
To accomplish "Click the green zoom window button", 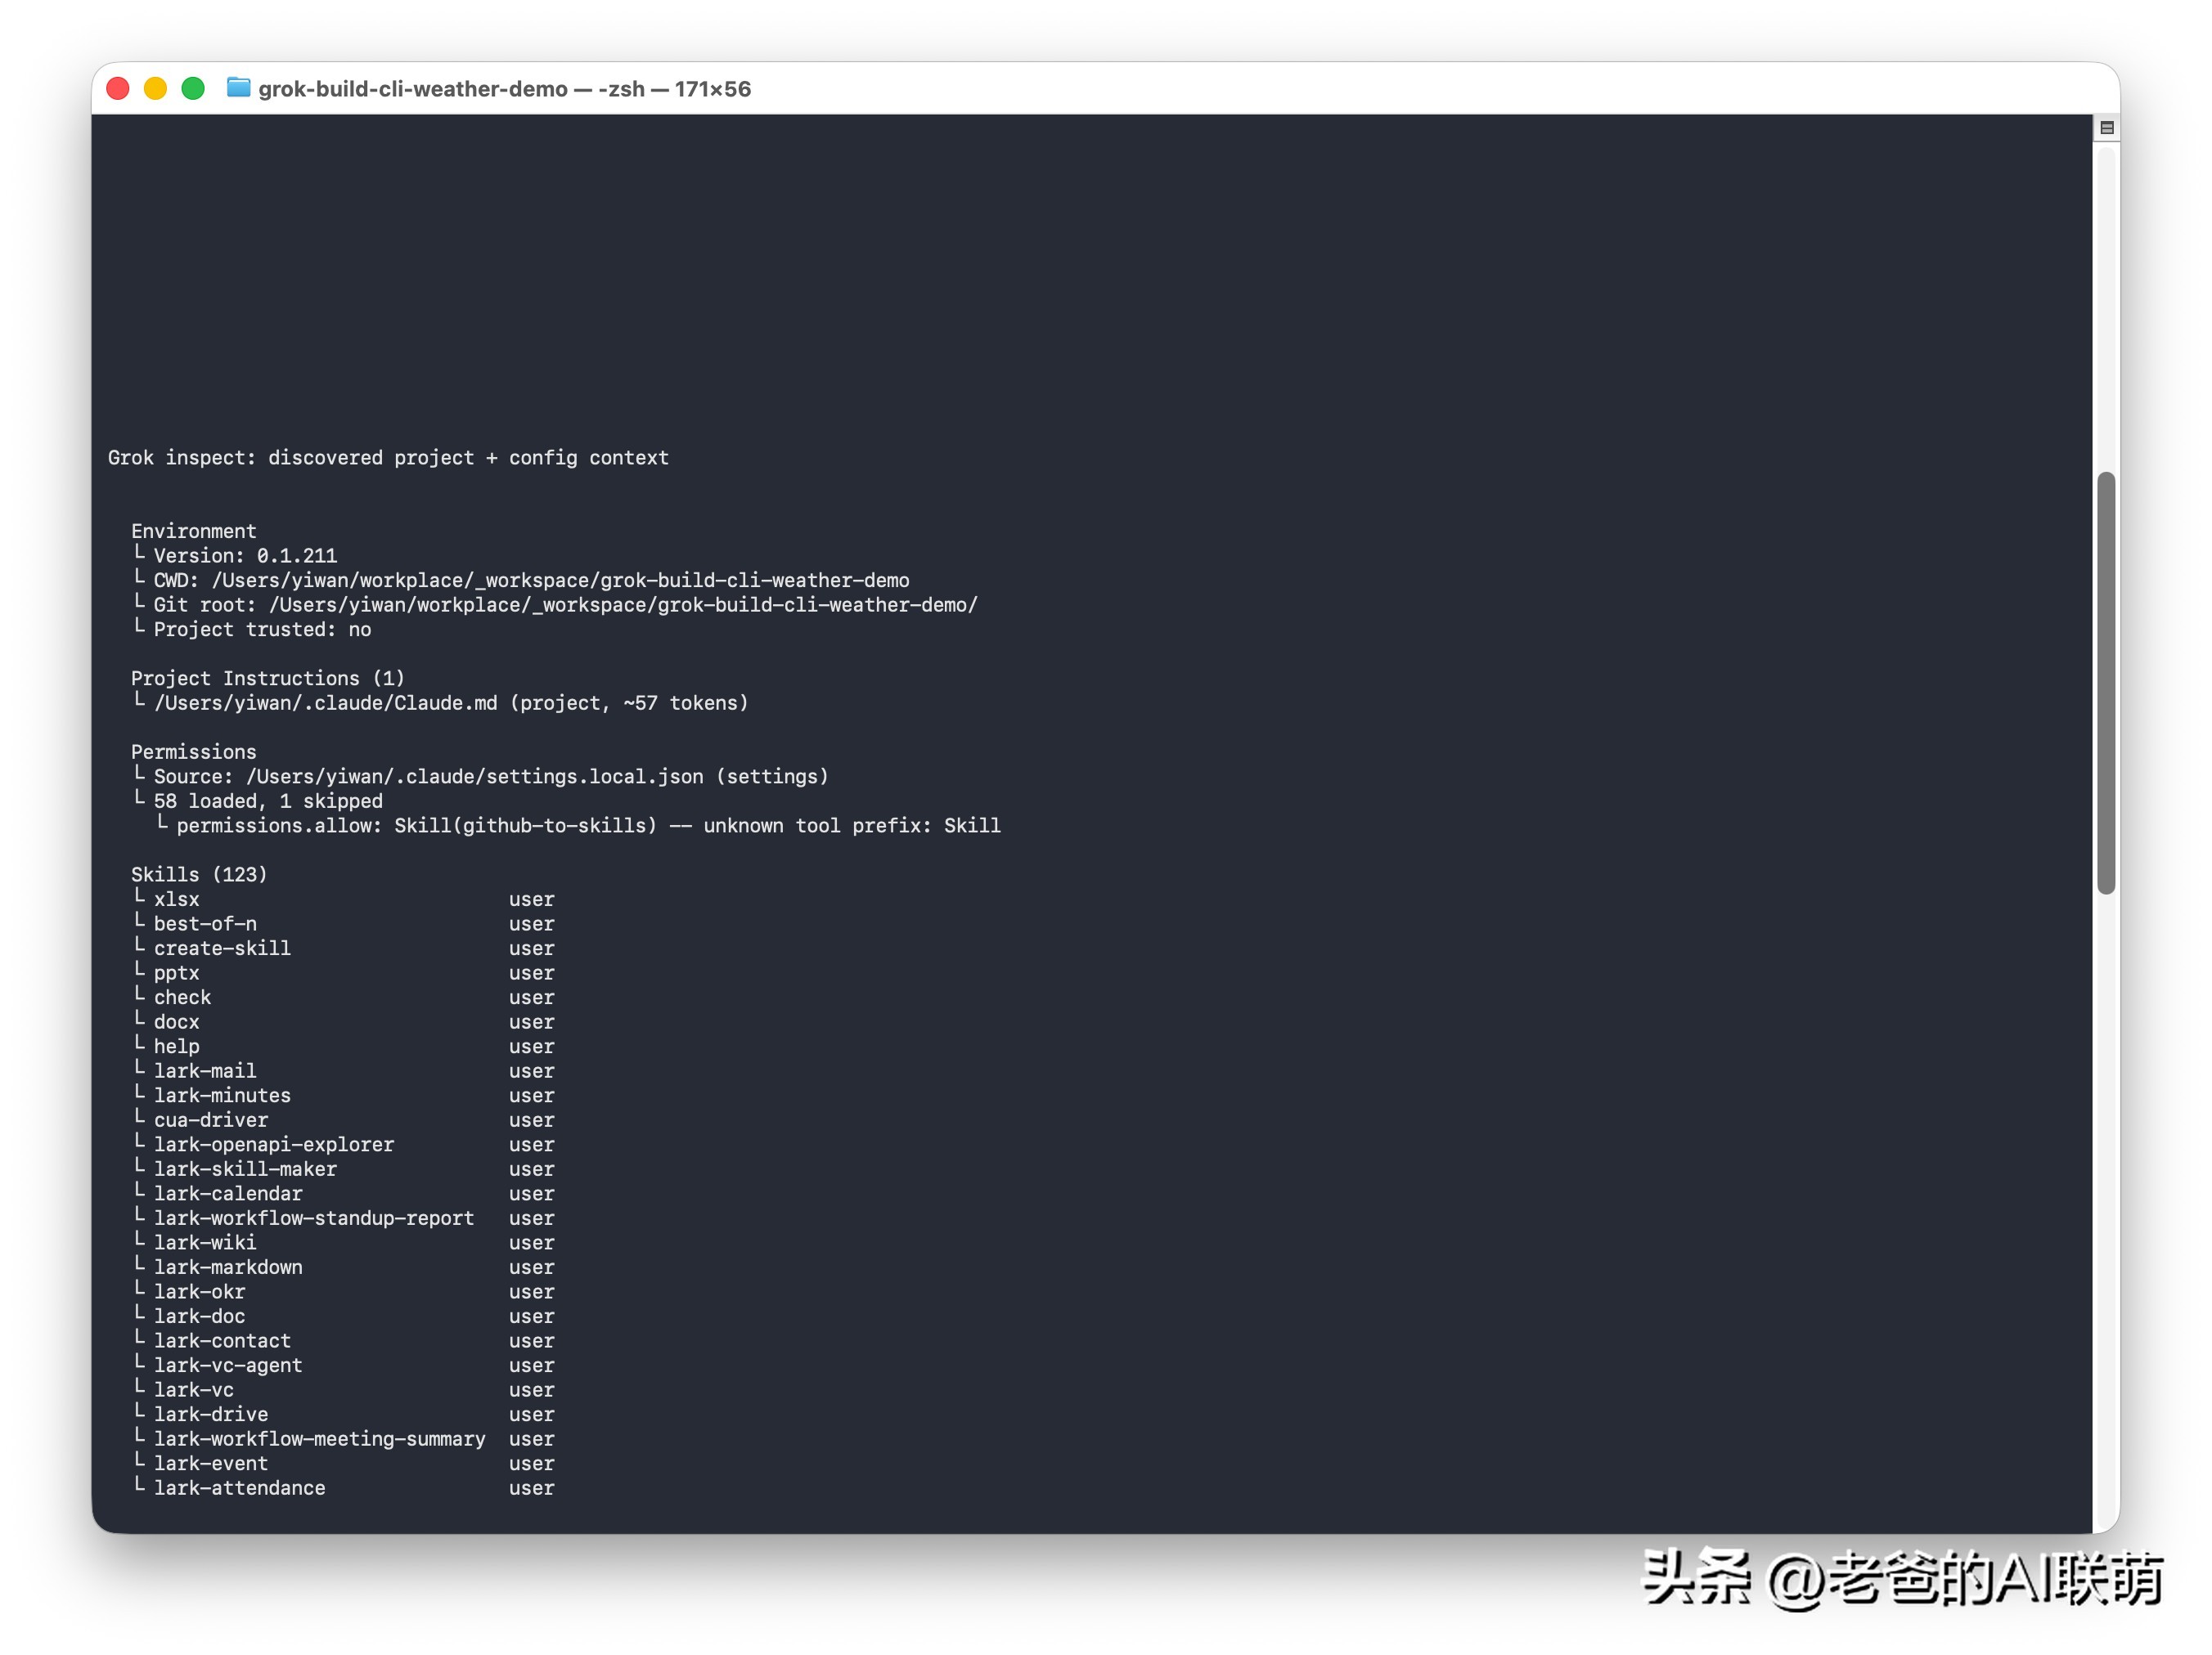I will pos(193,89).
